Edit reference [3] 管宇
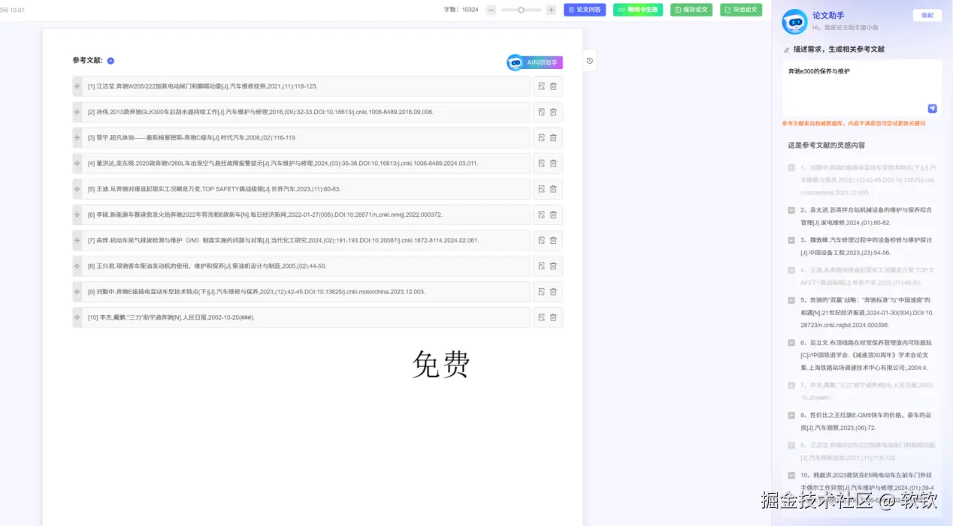Screen dimensions: 953x526 pyautogui.click(x=541, y=138)
